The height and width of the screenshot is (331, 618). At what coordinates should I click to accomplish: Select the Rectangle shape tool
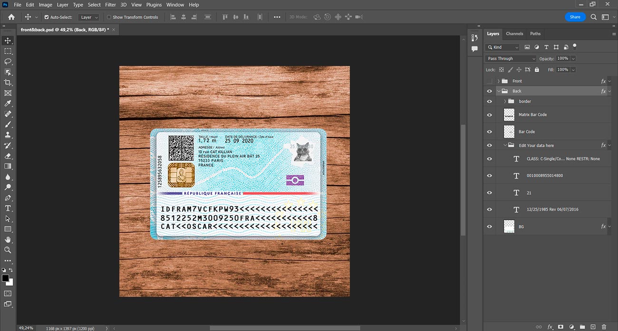point(8,229)
